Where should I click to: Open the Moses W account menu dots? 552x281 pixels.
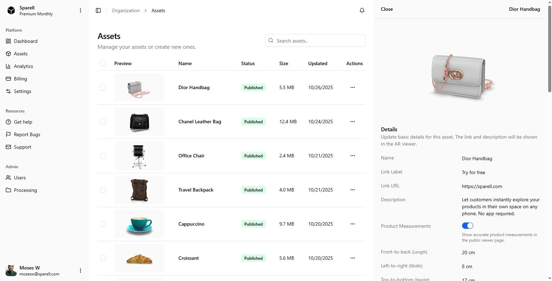[x=80, y=271]
